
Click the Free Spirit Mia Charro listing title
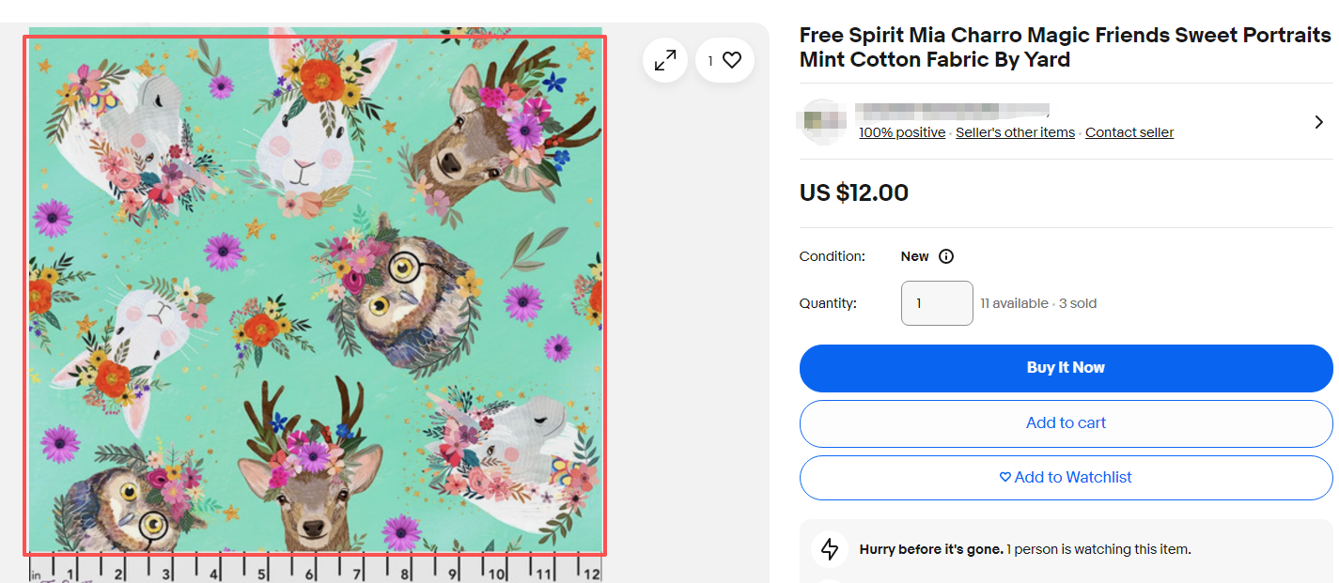pos(1065,48)
